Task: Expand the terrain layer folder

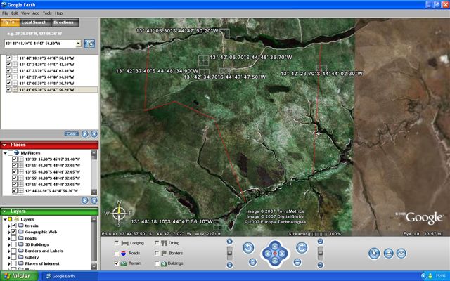Action: coord(9,226)
